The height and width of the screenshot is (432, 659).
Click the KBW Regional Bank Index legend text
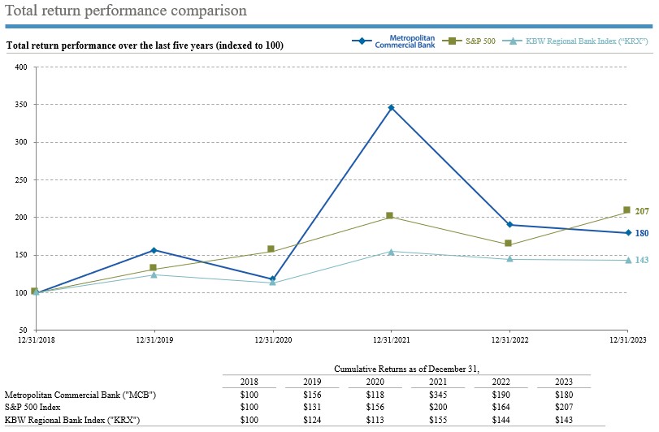coord(587,41)
